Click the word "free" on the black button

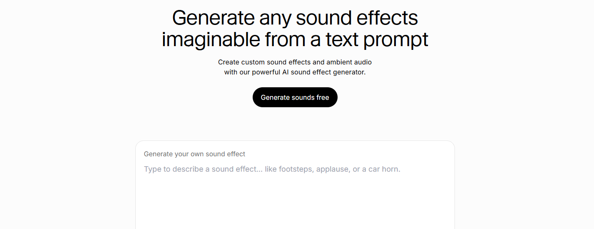(323, 98)
